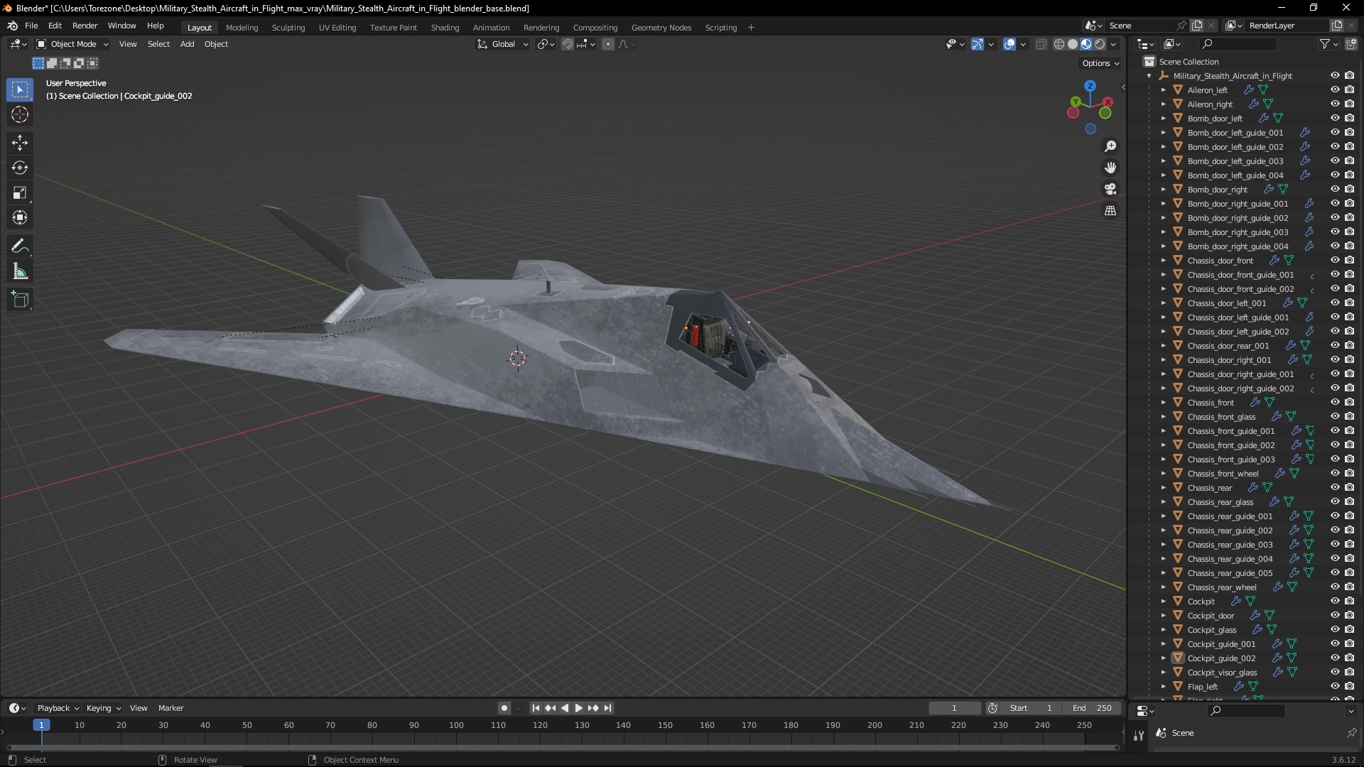The image size is (1364, 767).
Task: Switch to Material Preview shading
Action: point(1086,44)
